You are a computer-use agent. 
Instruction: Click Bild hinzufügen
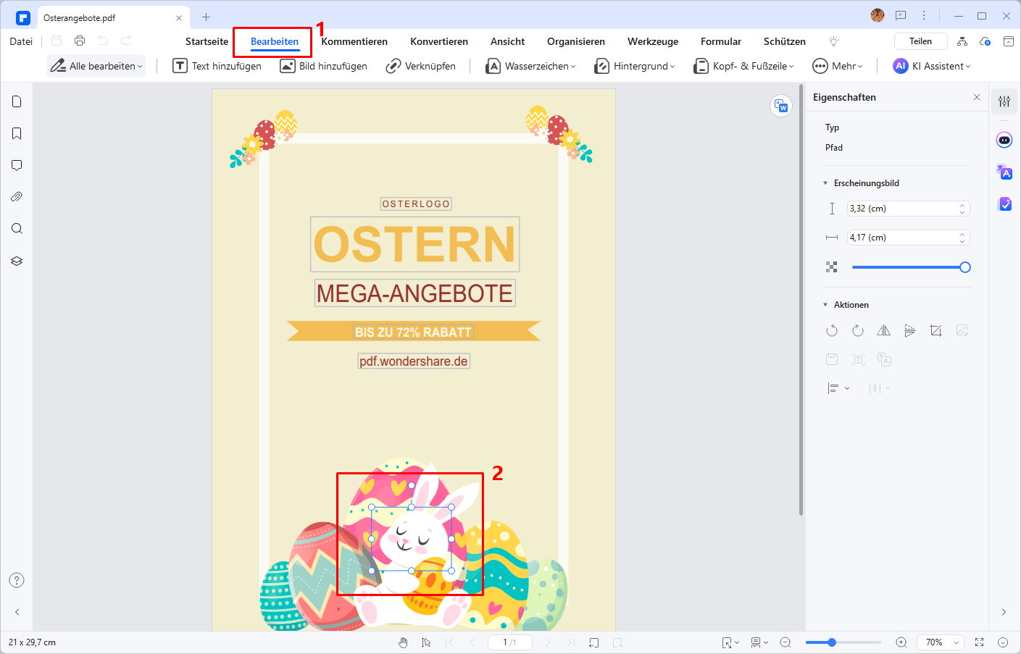(x=324, y=66)
